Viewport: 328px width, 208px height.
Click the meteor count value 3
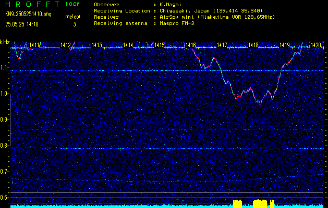click(x=75, y=24)
